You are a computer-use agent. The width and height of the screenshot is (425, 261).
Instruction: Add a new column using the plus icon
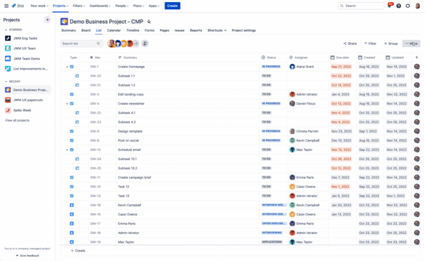pyautogui.click(x=417, y=57)
